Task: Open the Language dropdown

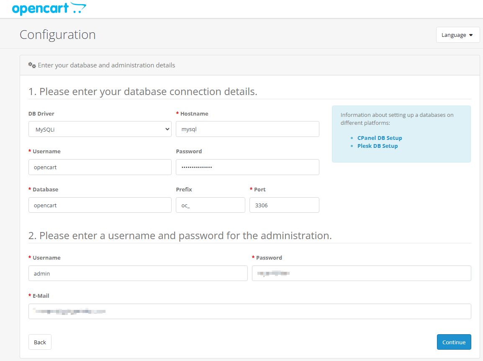Action: tap(458, 35)
